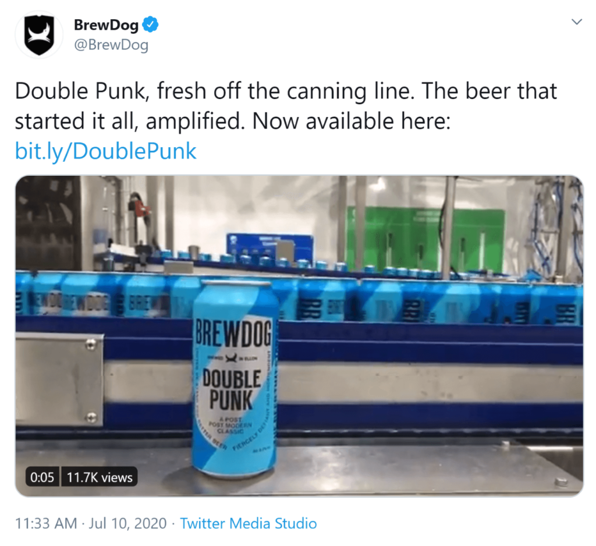Open the BrewDog shield logo avatar
This screenshot has width=596, height=546.
pyautogui.click(x=39, y=34)
